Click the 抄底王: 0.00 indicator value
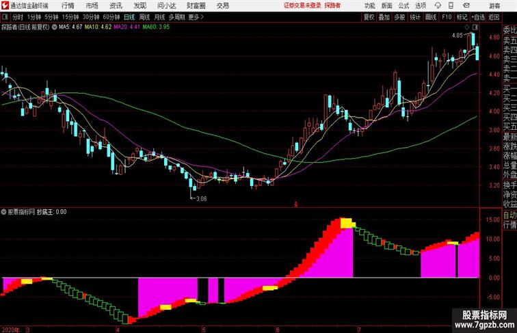The image size is (517, 333). (x=52, y=212)
